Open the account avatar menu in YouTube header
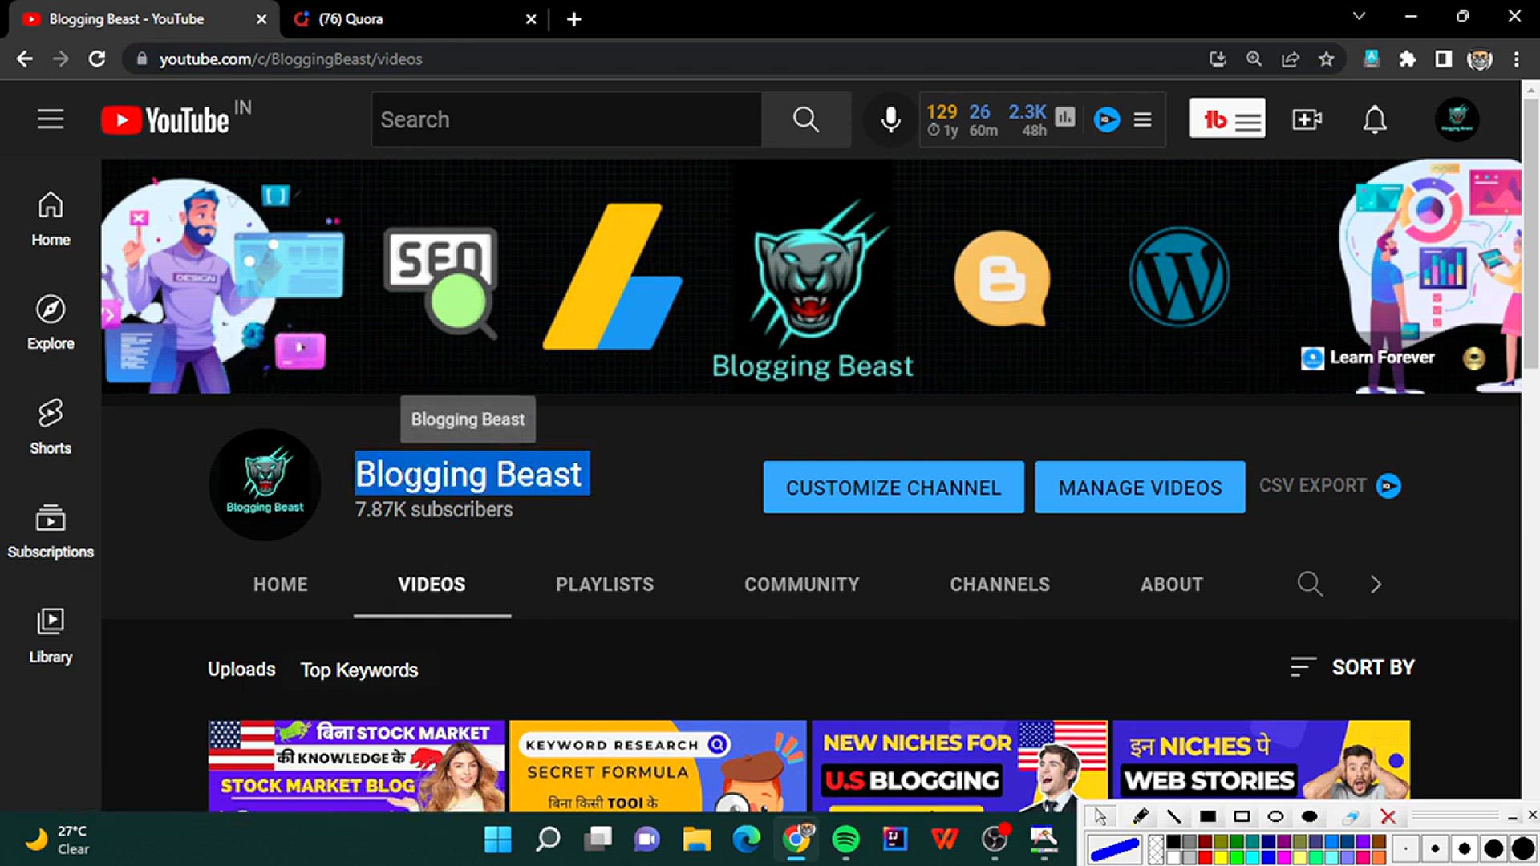Viewport: 1540px width, 866px height. point(1457,119)
